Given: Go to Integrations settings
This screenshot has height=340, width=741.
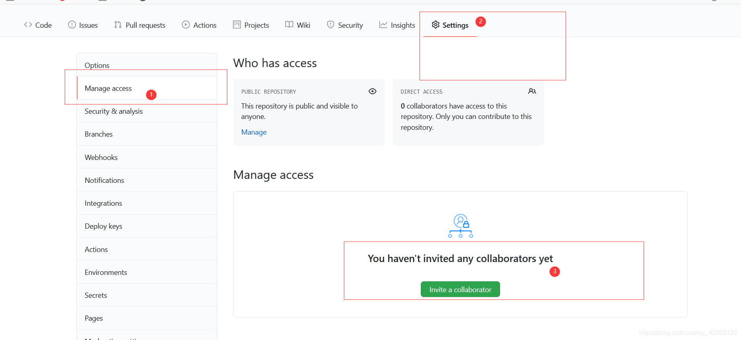Looking at the screenshot, I should (147, 203).
